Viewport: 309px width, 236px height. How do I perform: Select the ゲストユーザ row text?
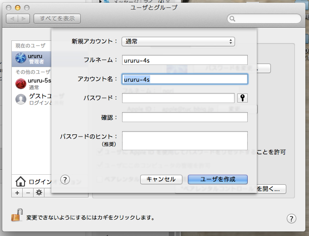(46, 96)
